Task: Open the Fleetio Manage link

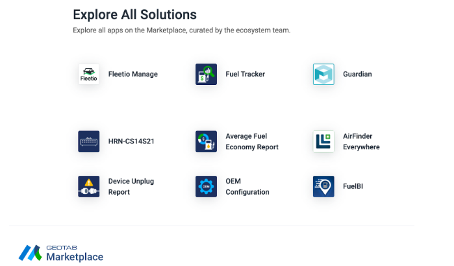Action: pyautogui.click(x=133, y=75)
